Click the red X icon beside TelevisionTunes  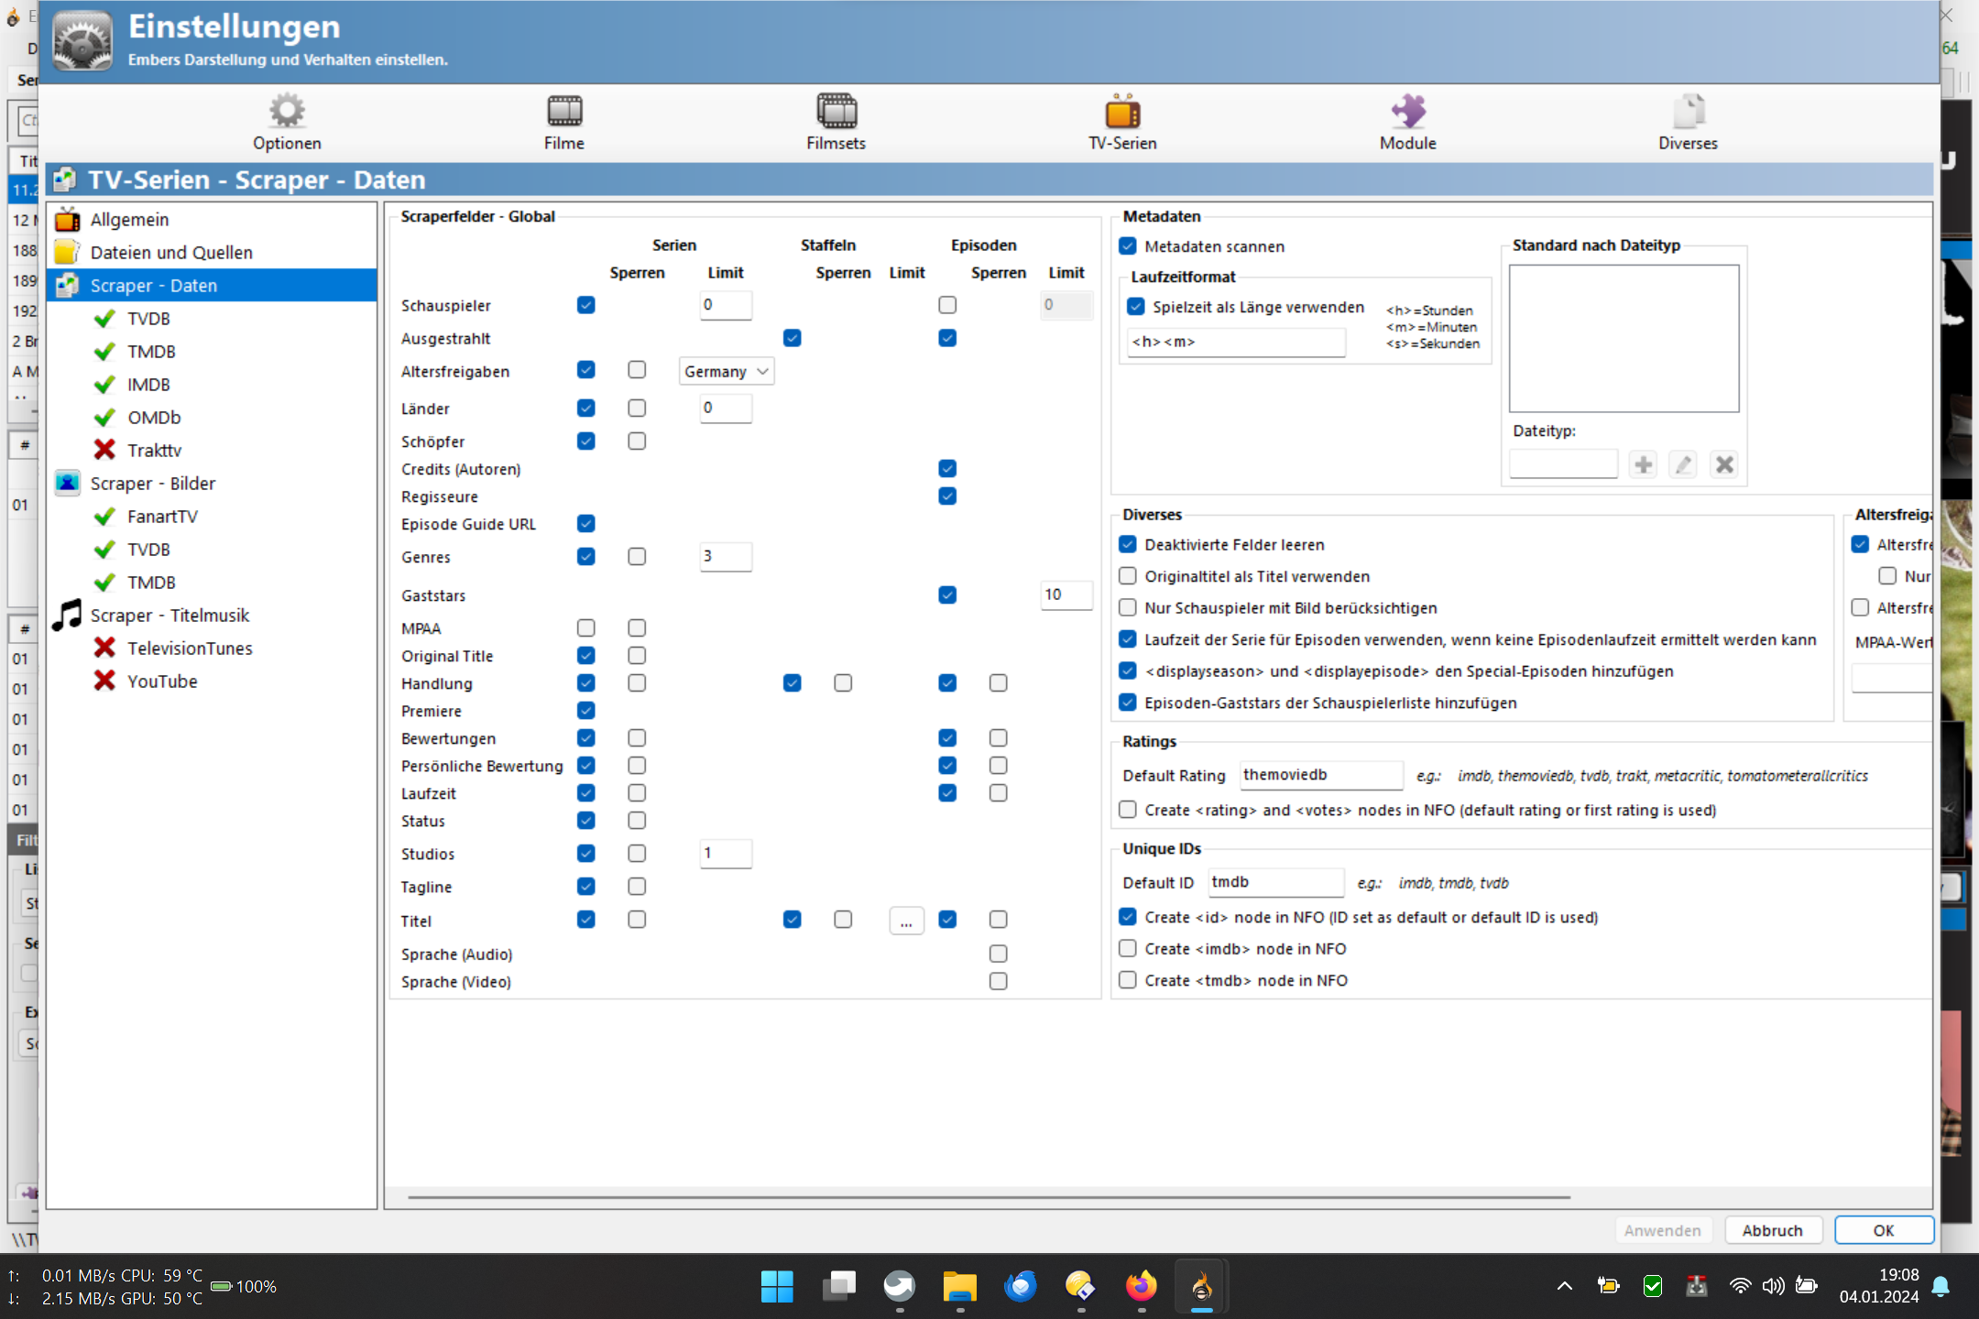(x=105, y=649)
